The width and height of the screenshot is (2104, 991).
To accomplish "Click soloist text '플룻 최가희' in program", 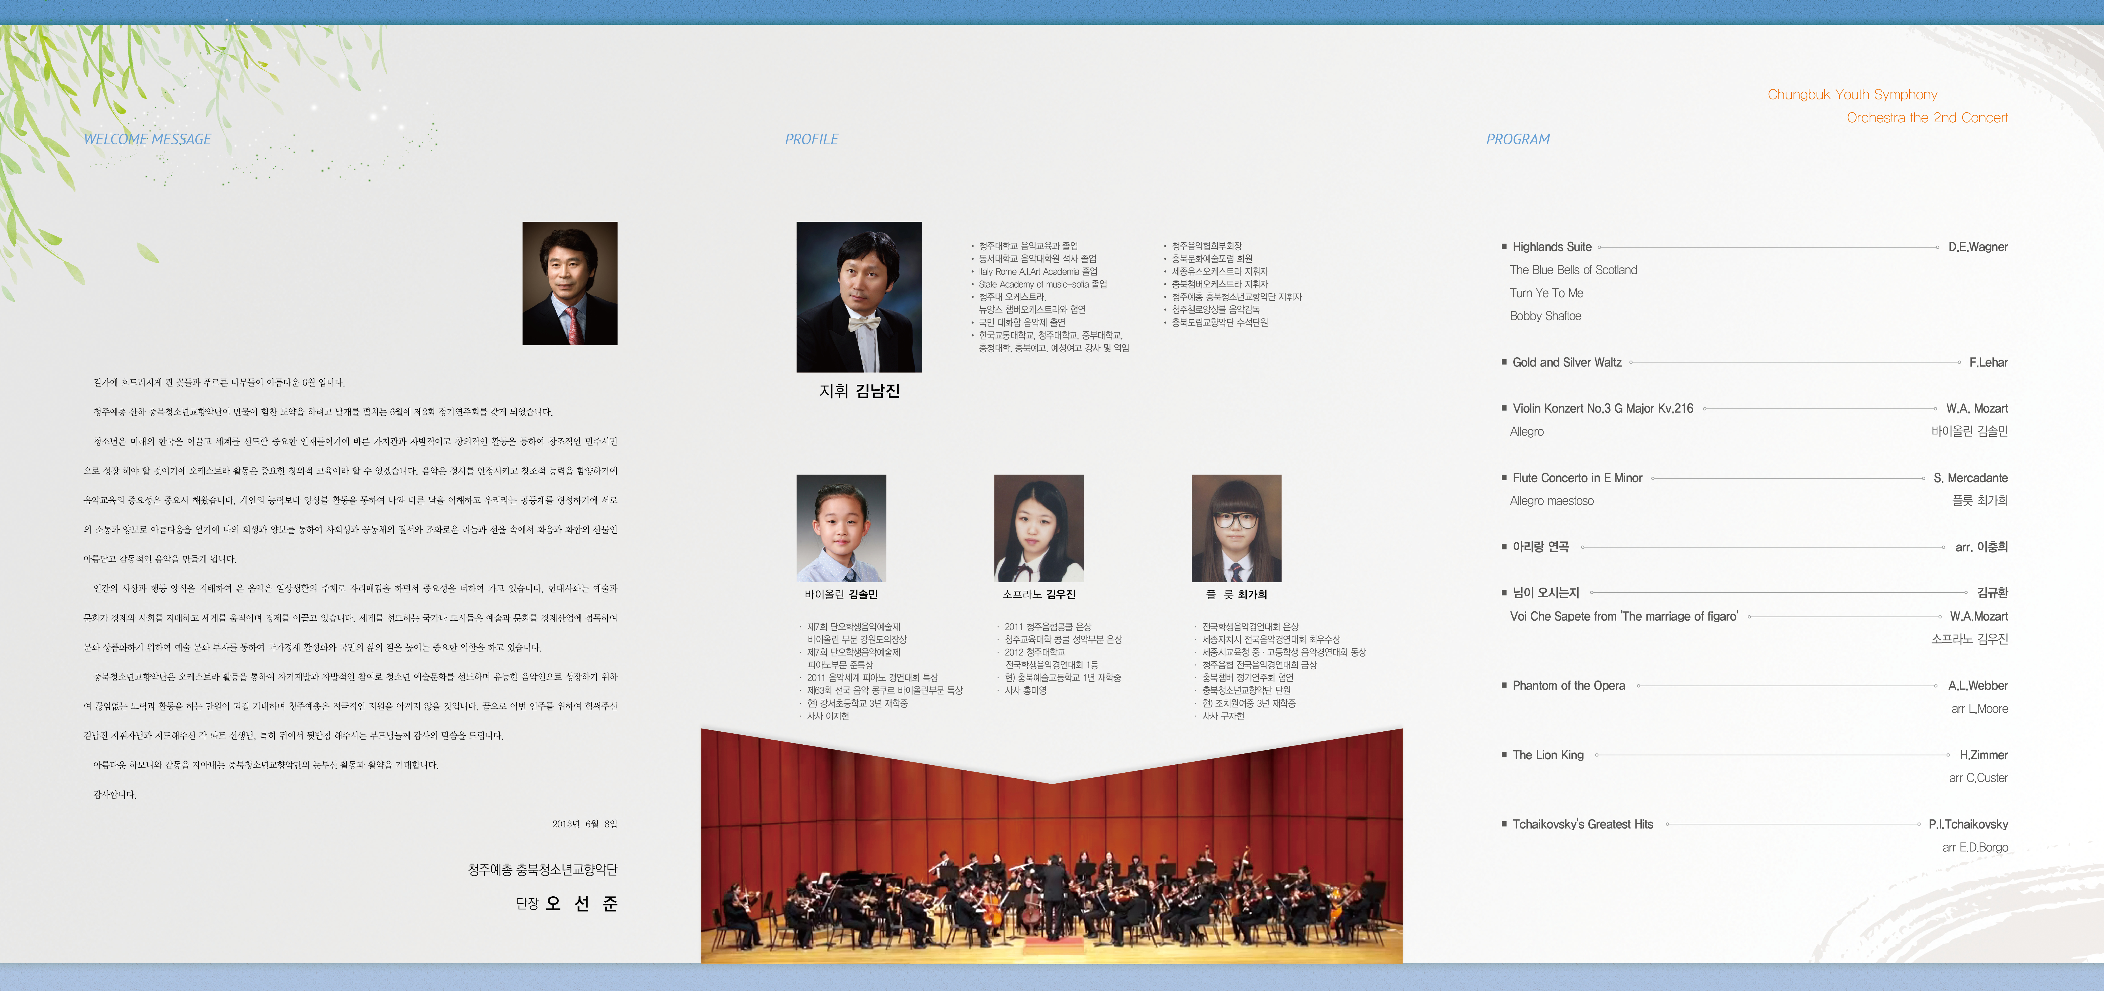I will coord(1980,500).
